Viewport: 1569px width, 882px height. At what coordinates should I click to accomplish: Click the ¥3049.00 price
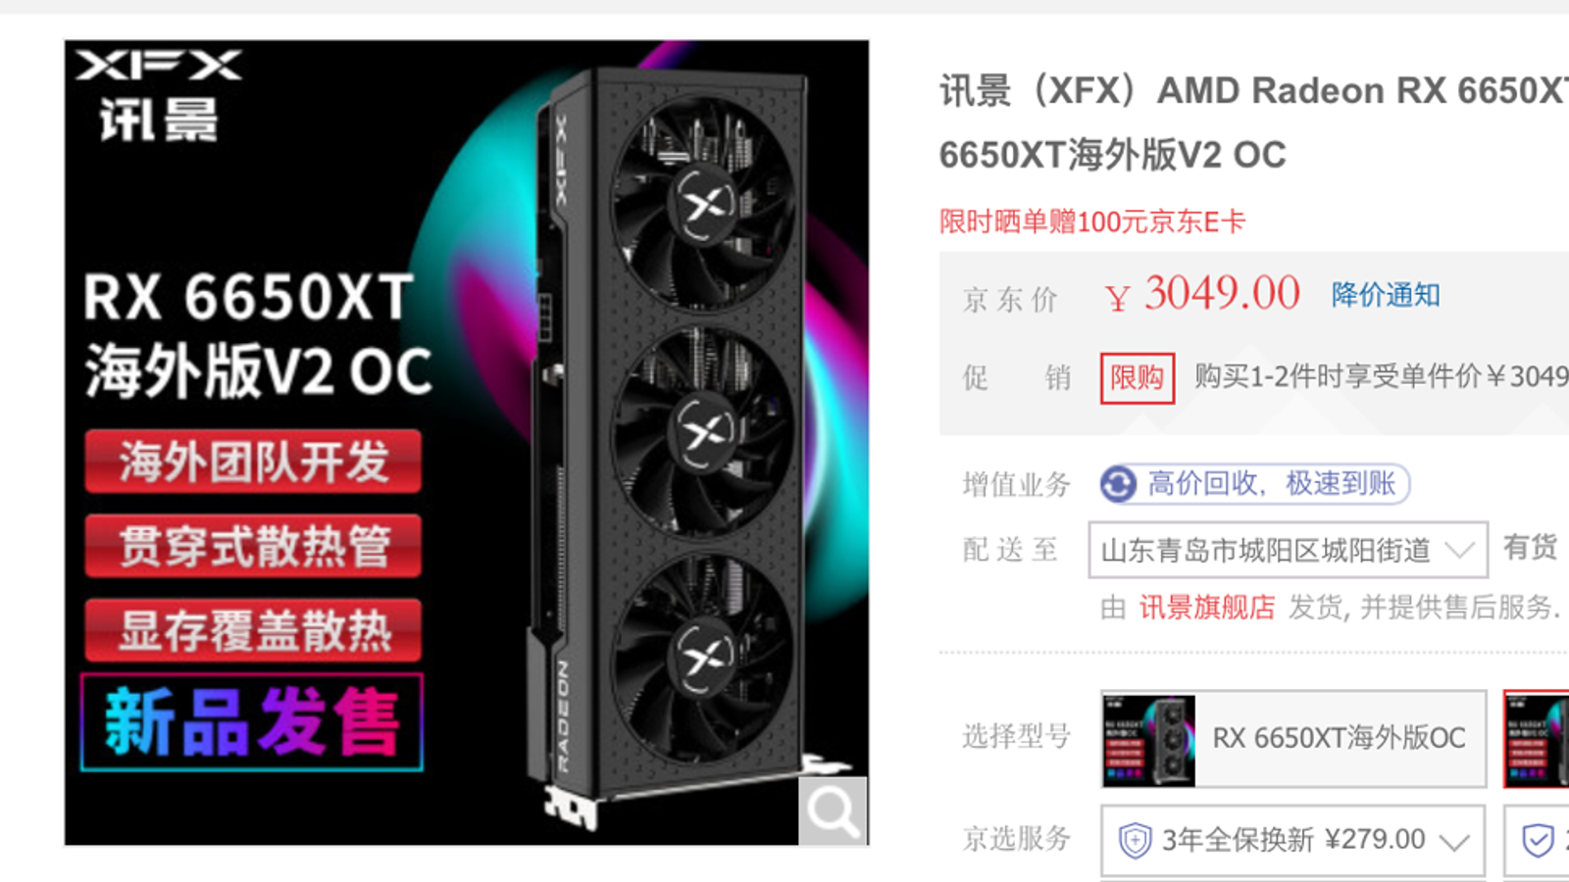click(x=1202, y=294)
